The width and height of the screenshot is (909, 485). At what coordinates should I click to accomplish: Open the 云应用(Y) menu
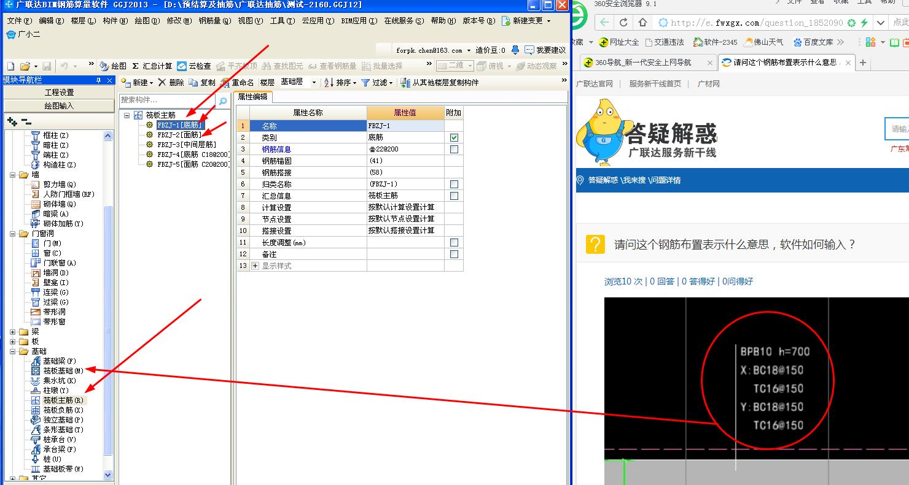point(318,20)
